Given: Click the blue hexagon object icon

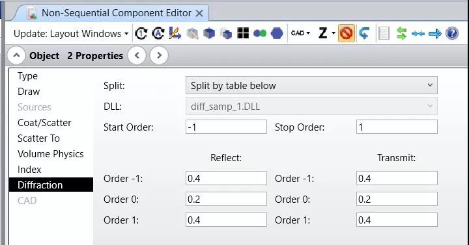Looking at the screenshot, I should pos(277,33).
